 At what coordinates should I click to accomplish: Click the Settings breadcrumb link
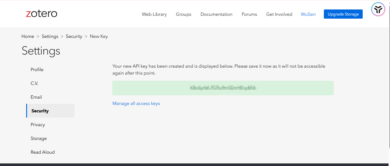point(50,36)
